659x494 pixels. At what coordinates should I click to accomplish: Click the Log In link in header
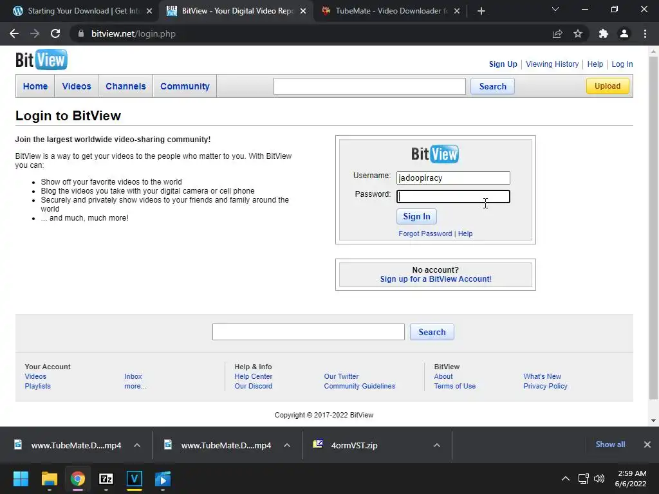(x=622, y=64)
